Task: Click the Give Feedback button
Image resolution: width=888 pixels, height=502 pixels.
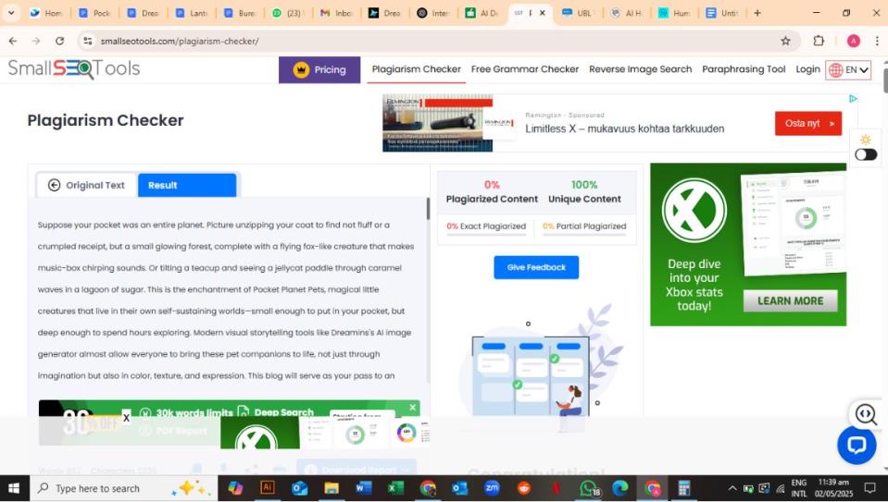Action: 536,267
